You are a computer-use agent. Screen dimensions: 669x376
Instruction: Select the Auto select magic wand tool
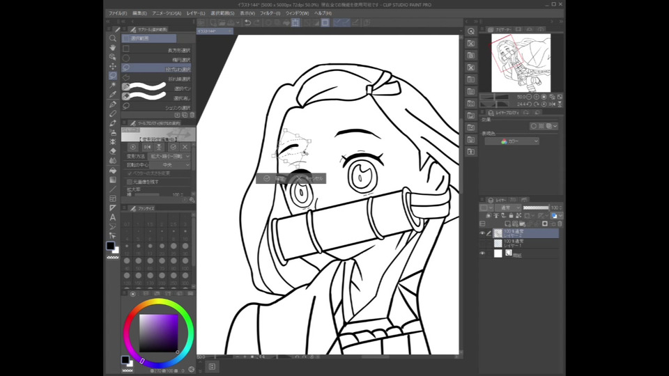click(x=113, y=85)
